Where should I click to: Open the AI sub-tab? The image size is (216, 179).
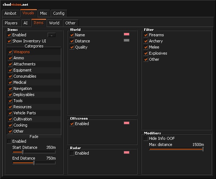(26, 23)
